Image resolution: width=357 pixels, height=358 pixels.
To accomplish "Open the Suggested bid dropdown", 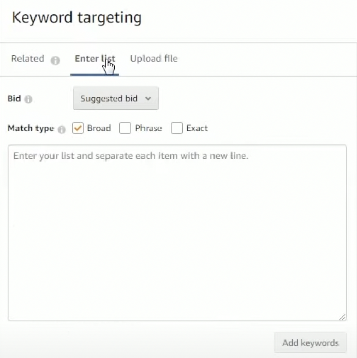I will point(116,98).
